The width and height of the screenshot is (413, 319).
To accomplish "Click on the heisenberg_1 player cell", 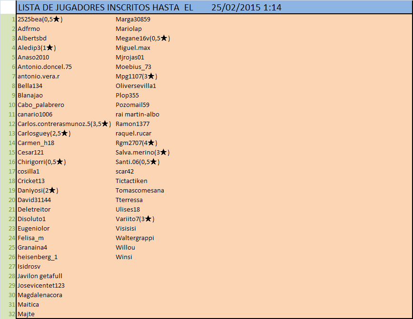I will pos(38,257).
